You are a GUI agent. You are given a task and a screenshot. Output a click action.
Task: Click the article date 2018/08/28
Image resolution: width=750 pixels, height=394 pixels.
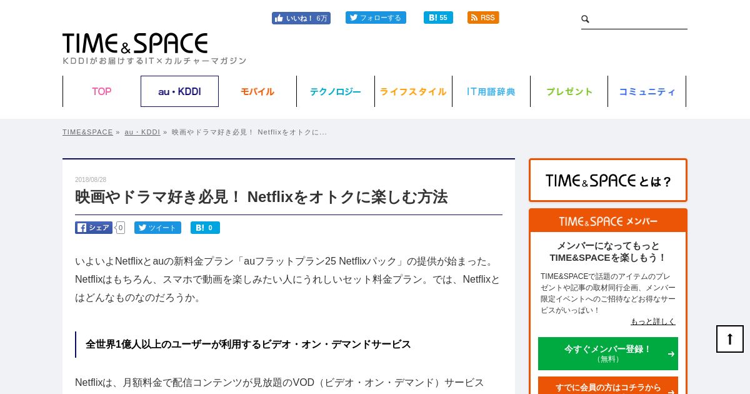click(x=91, y=179)
